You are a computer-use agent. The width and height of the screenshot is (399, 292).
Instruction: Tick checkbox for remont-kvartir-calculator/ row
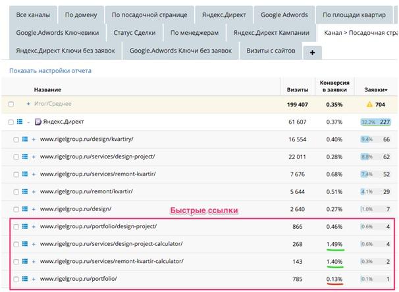[16, 262]
